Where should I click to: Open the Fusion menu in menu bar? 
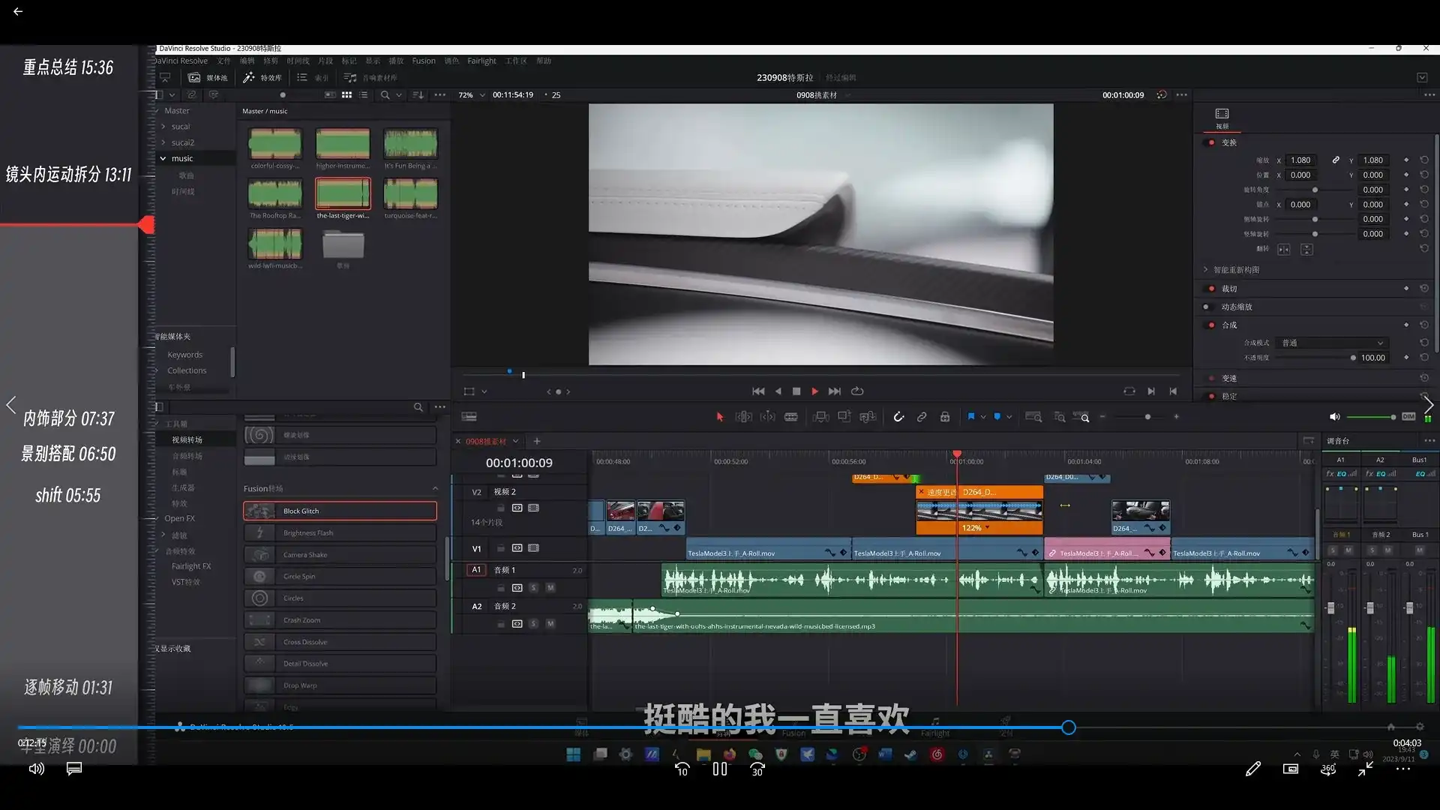(423, 61)
